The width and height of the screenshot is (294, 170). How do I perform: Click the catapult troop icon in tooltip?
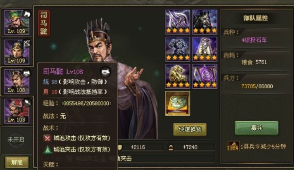pyautogui.click(x=106, y=72)
